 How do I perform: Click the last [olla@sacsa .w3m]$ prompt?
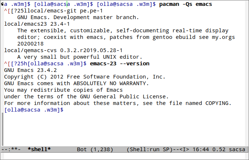[34, 110]
